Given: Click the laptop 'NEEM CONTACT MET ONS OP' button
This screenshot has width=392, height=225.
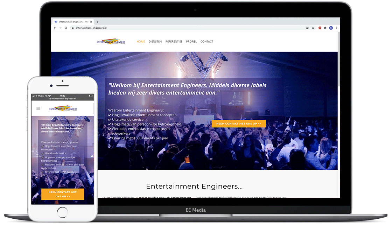Looking at the screenshot, I should coord(238,124).
